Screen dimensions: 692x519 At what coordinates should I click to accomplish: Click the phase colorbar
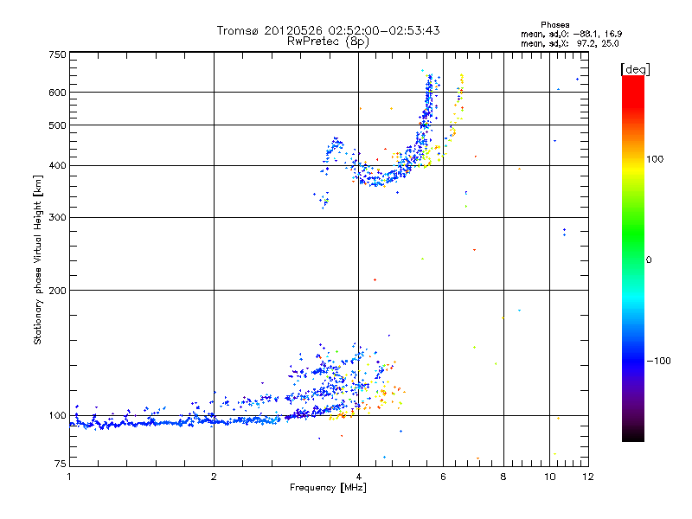coord(633,259)
